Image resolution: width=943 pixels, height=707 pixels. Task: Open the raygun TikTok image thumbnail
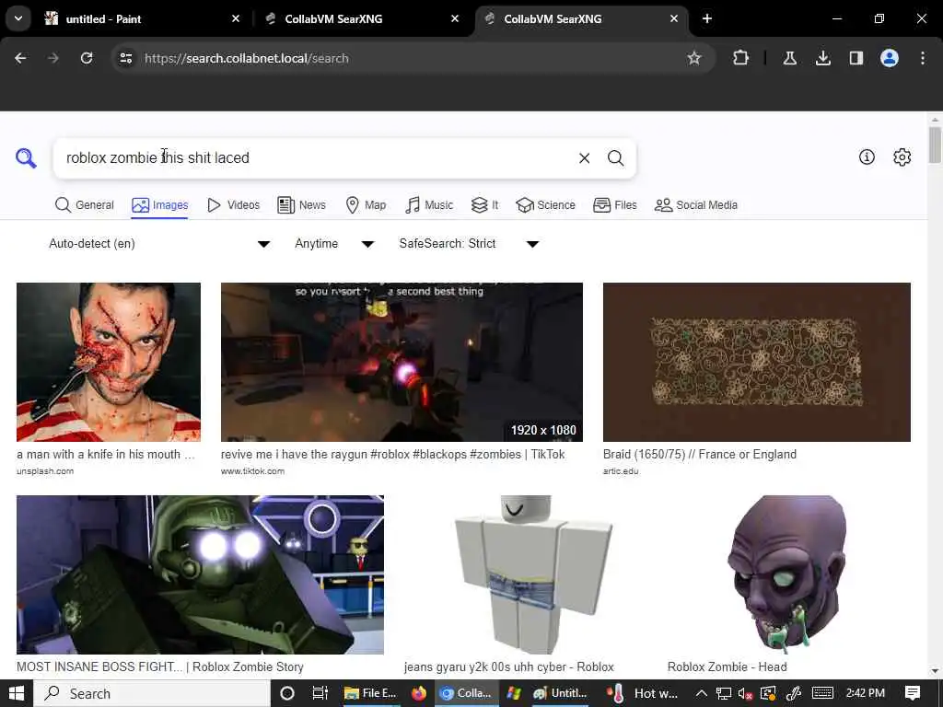[402, 362]
